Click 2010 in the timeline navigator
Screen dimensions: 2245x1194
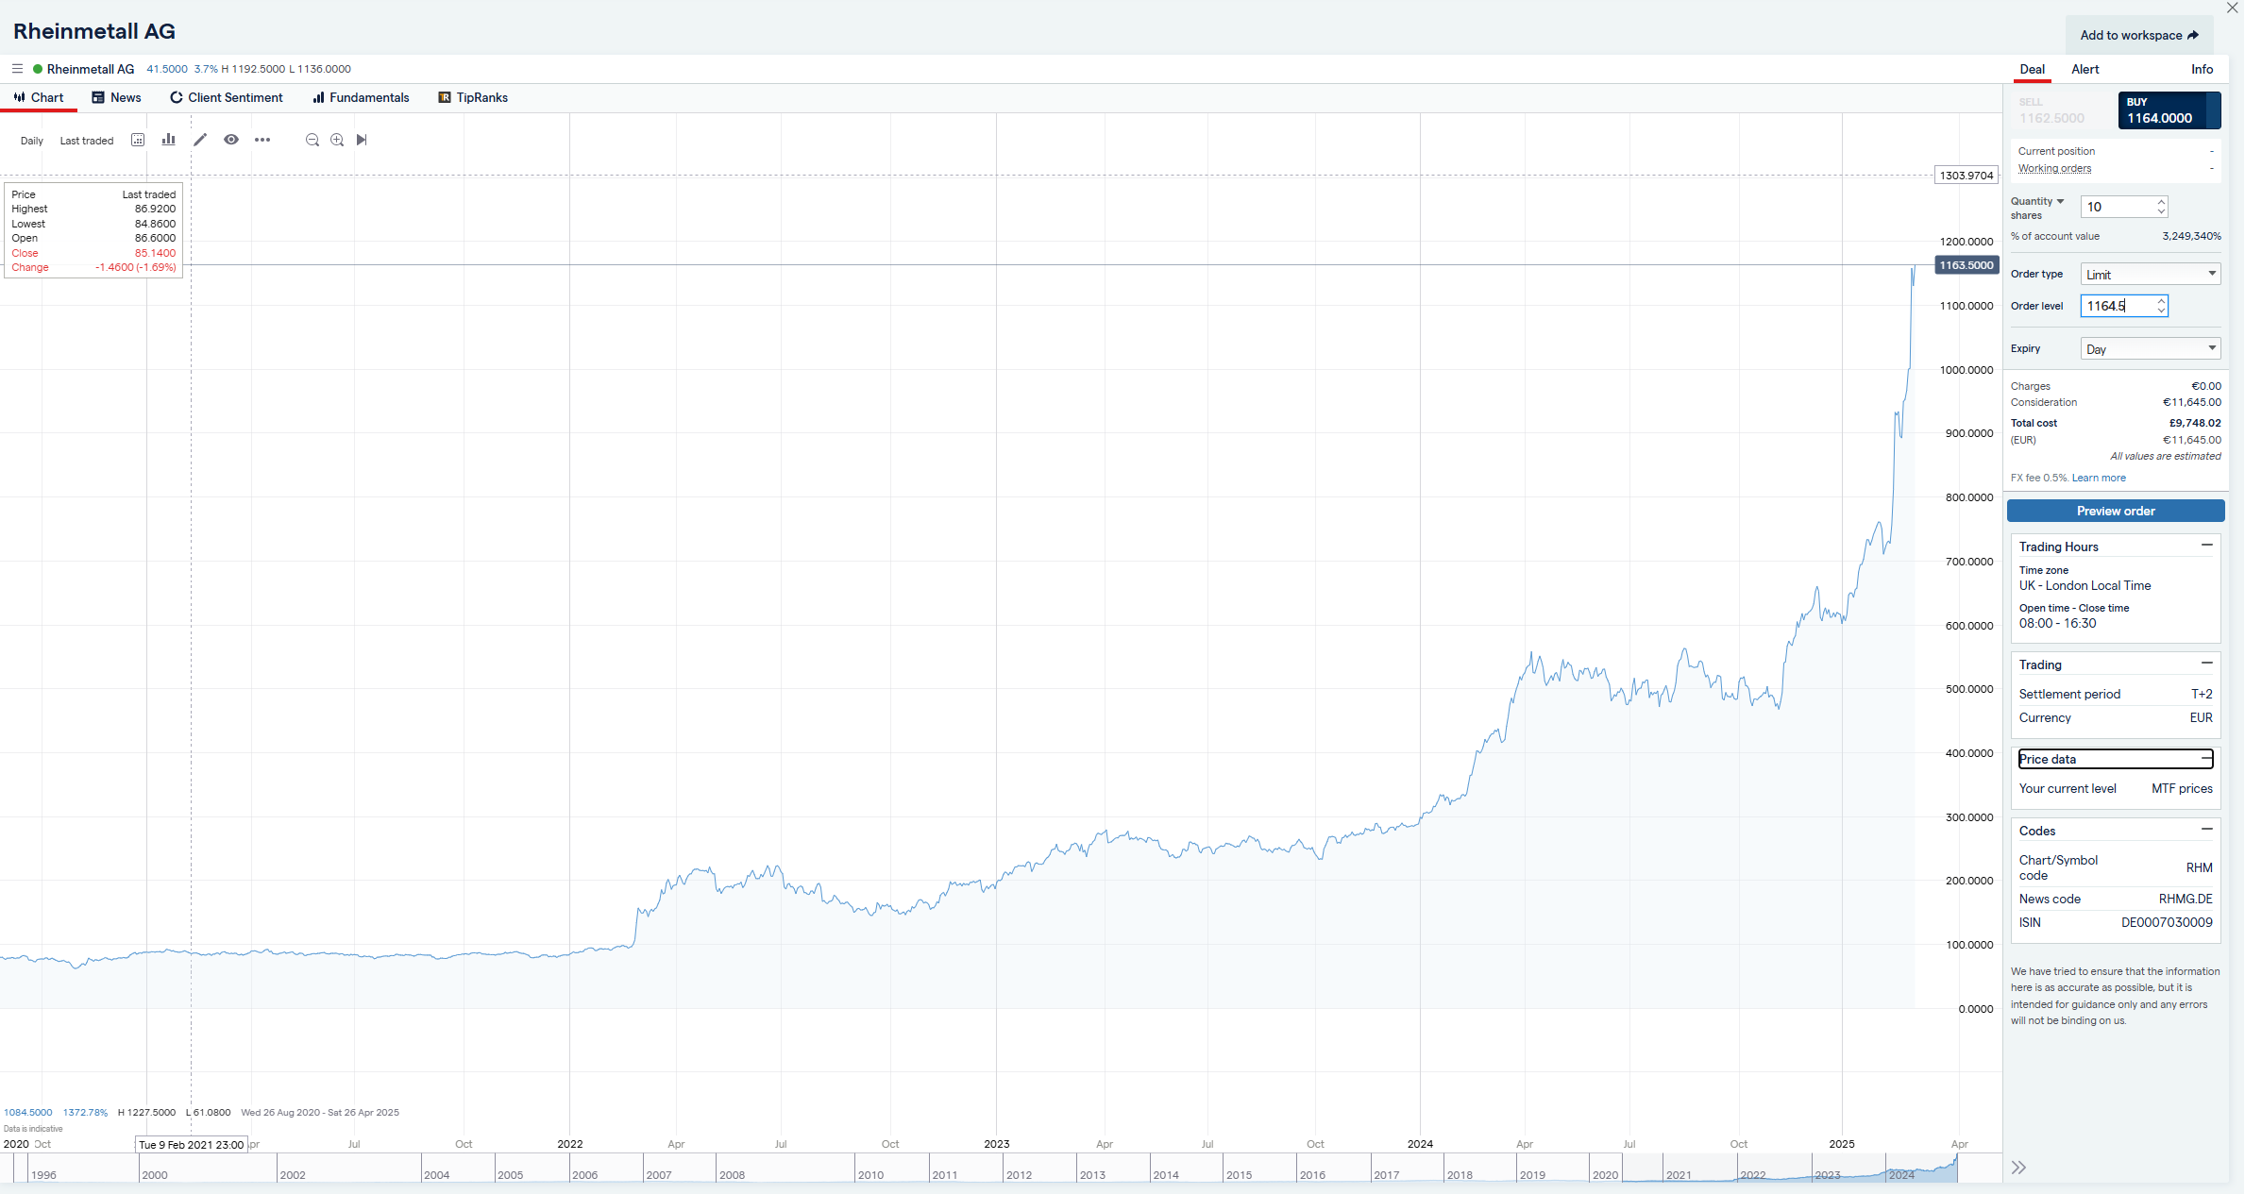tap(870, 1175)
